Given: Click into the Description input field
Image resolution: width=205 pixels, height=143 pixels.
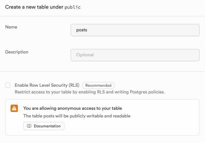Looking at the screenshot, I should pos(135,55).
